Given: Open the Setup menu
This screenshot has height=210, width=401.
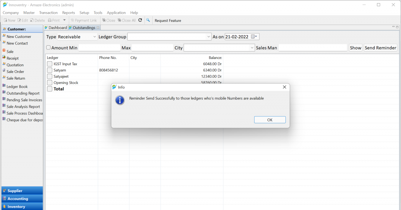Looking at the screenshot, I should point(84,13).
